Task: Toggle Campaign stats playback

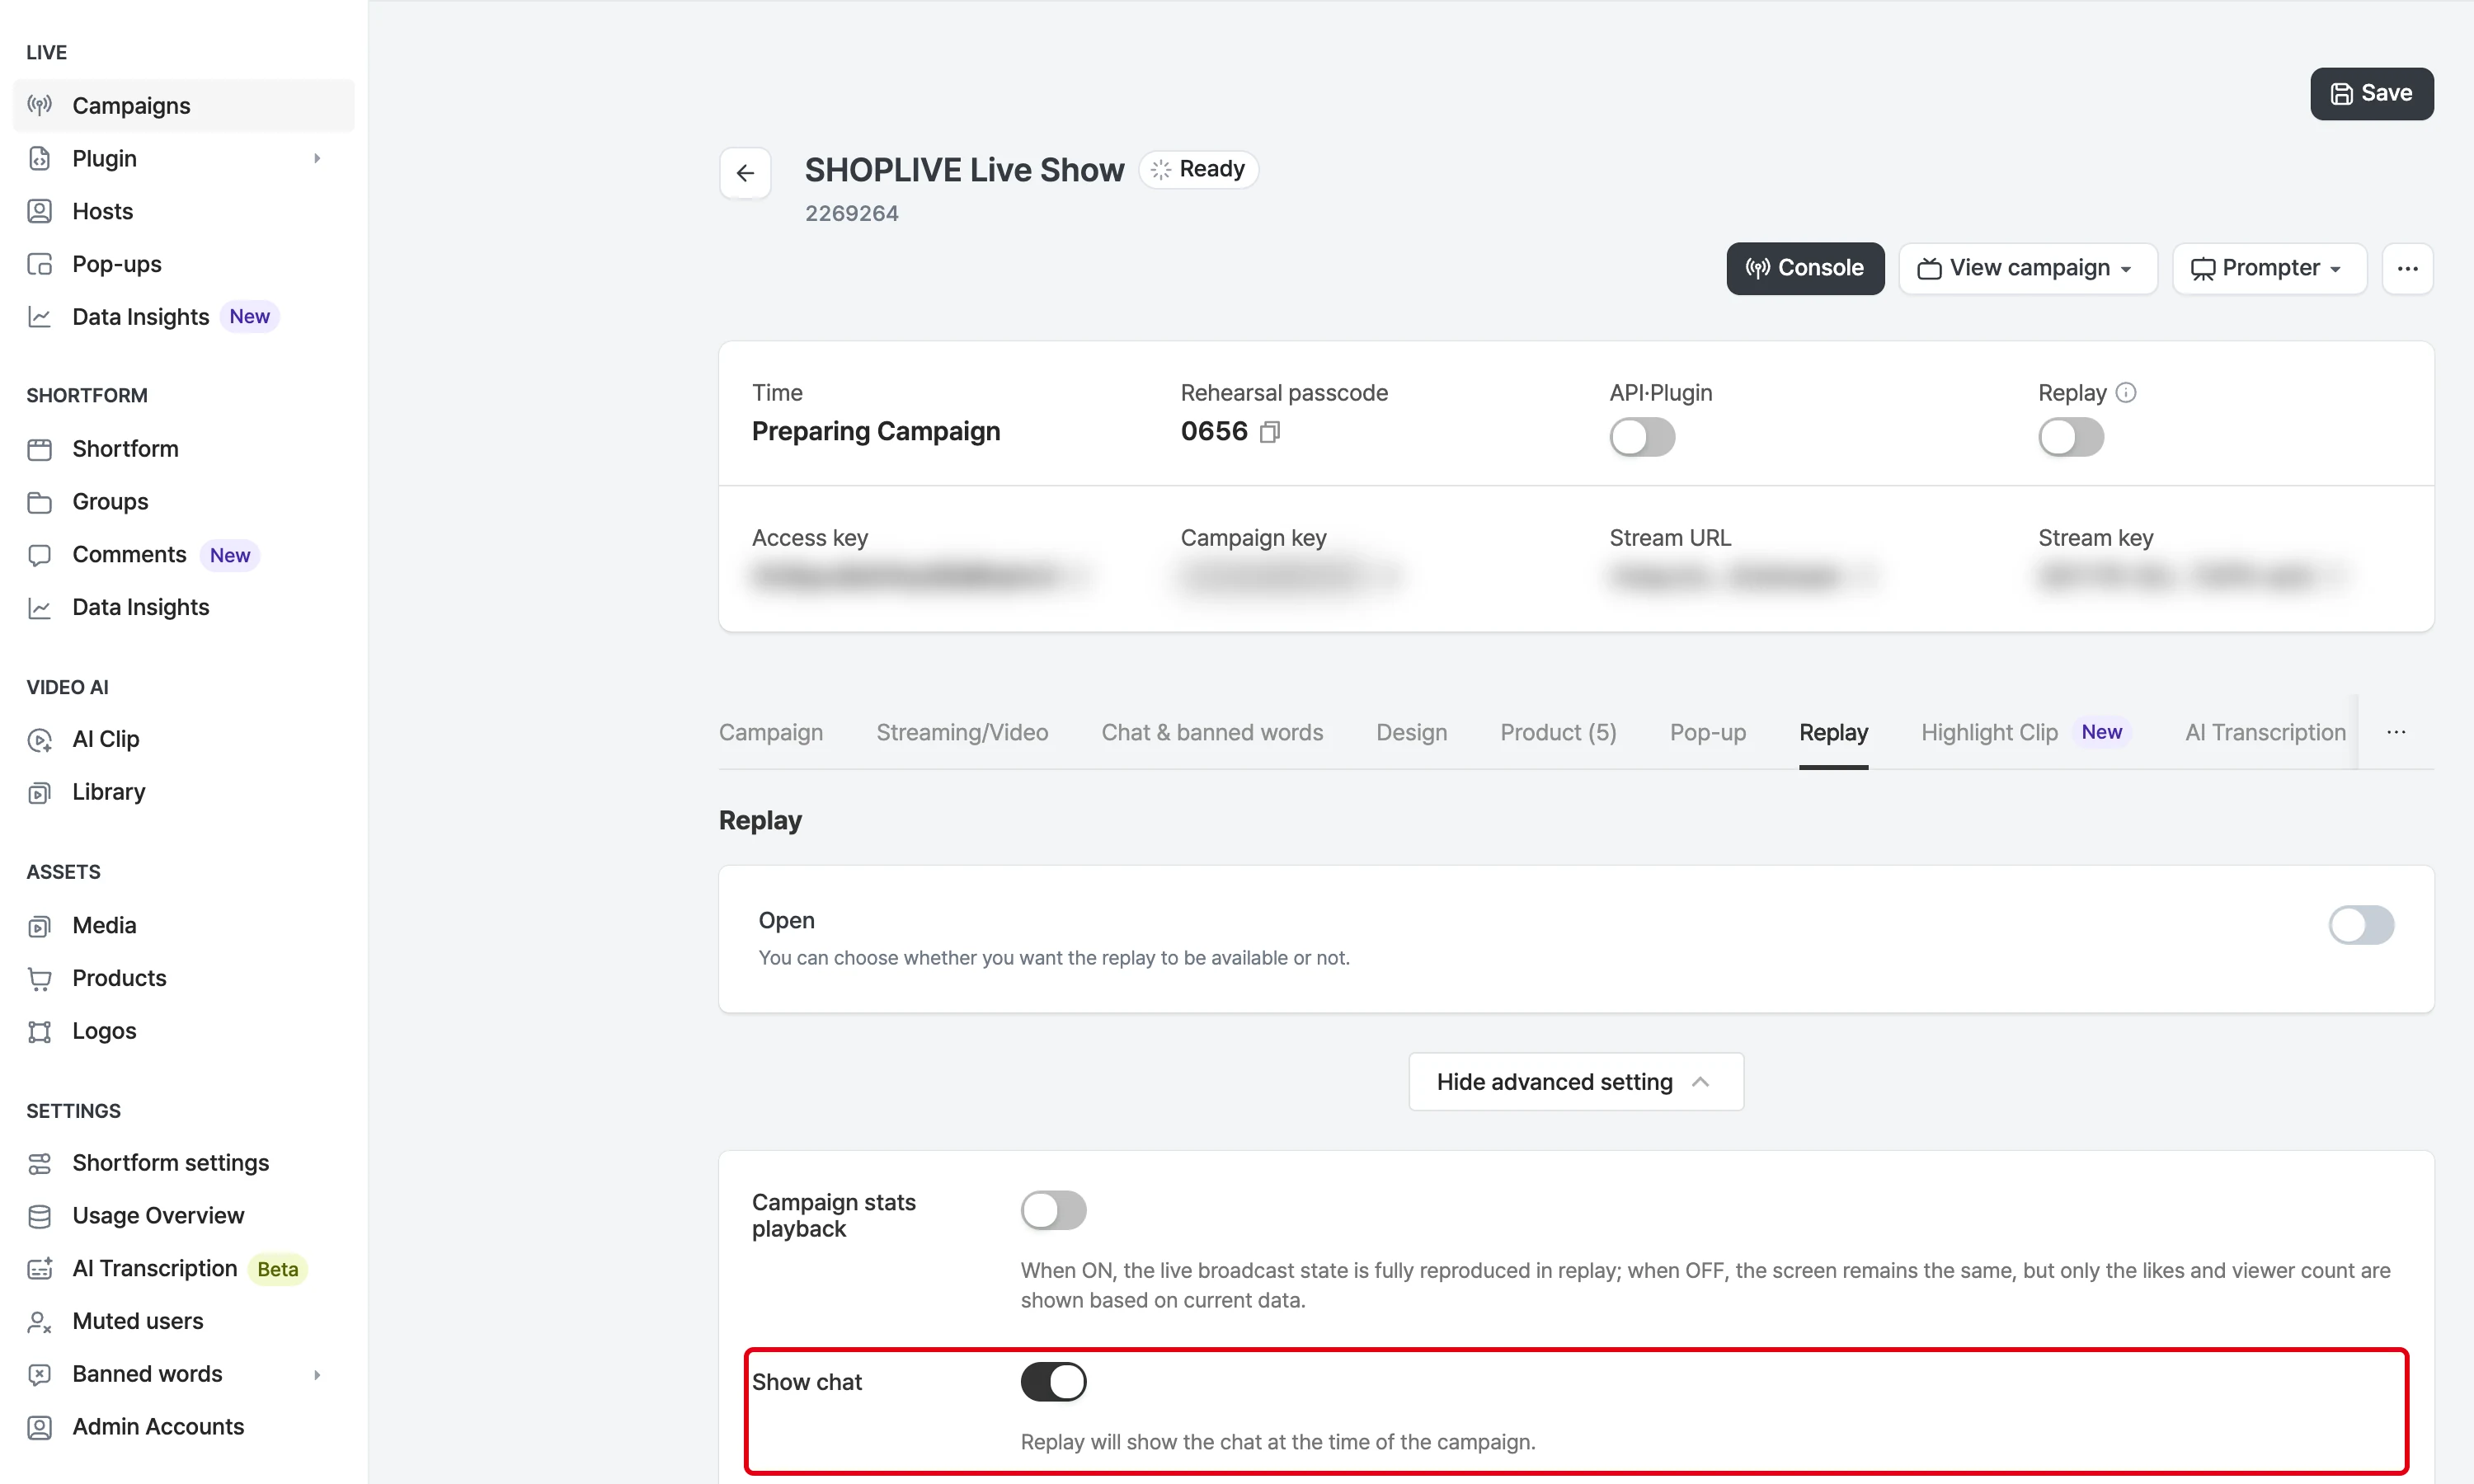Action: pyautogui.click(x=1053, y=1210)
